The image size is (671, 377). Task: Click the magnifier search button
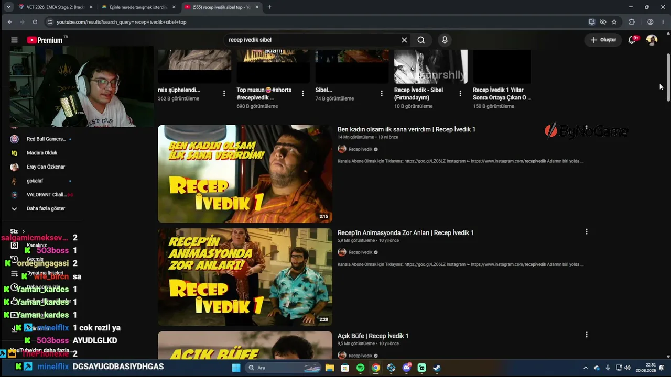421,40
